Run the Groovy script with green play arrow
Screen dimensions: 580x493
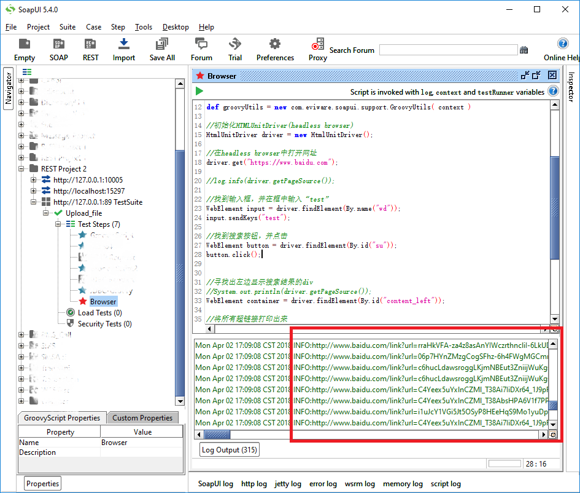tap(199, 91)
